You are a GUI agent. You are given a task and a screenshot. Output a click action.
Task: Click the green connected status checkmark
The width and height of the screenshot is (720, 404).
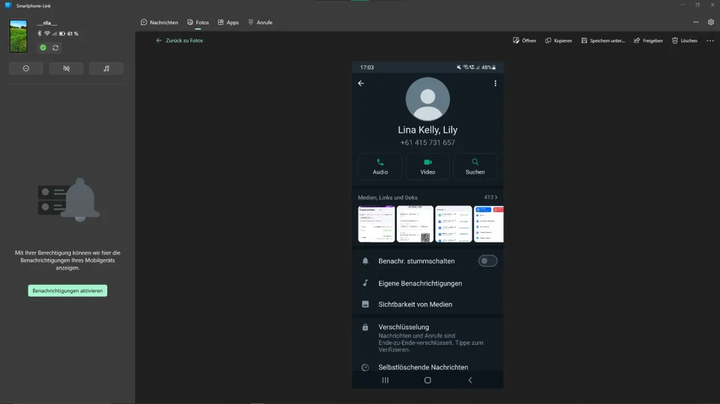click(43, 48)
